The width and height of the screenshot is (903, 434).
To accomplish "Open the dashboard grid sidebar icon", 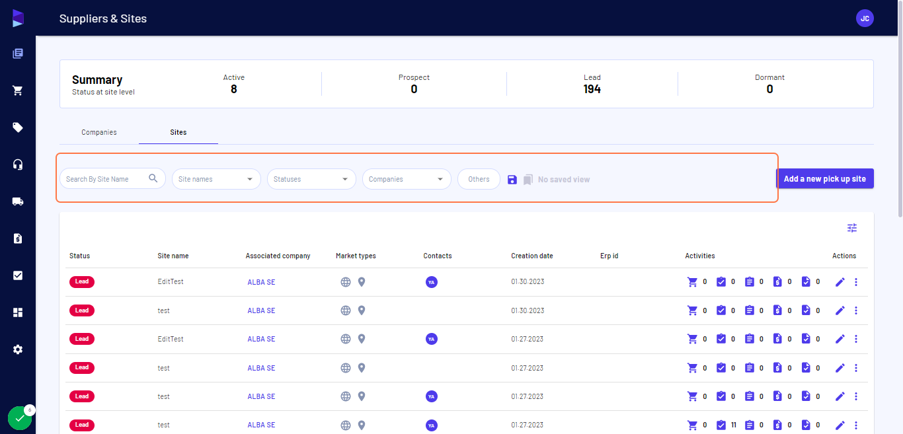I will tap(18, 312).
